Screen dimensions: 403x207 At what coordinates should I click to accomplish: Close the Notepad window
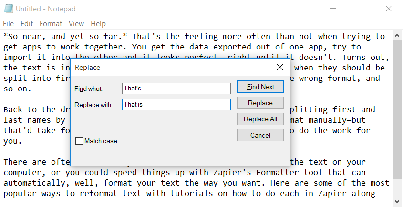click(x=389, y=9)
